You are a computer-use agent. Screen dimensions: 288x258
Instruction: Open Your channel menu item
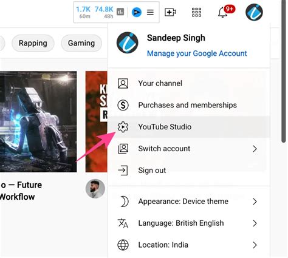point(189,83)
